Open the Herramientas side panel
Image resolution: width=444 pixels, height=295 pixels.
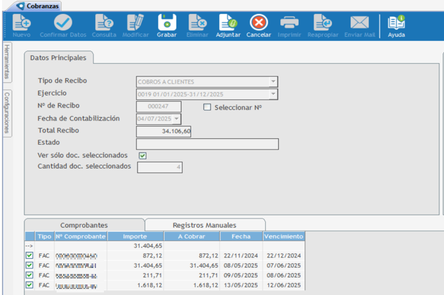(x=7, y=61)
